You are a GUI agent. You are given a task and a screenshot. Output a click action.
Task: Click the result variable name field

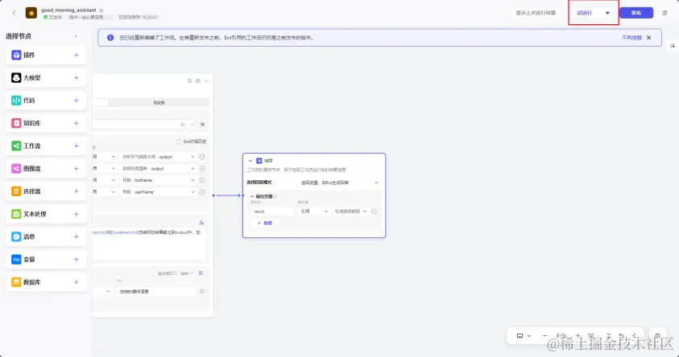272,211
